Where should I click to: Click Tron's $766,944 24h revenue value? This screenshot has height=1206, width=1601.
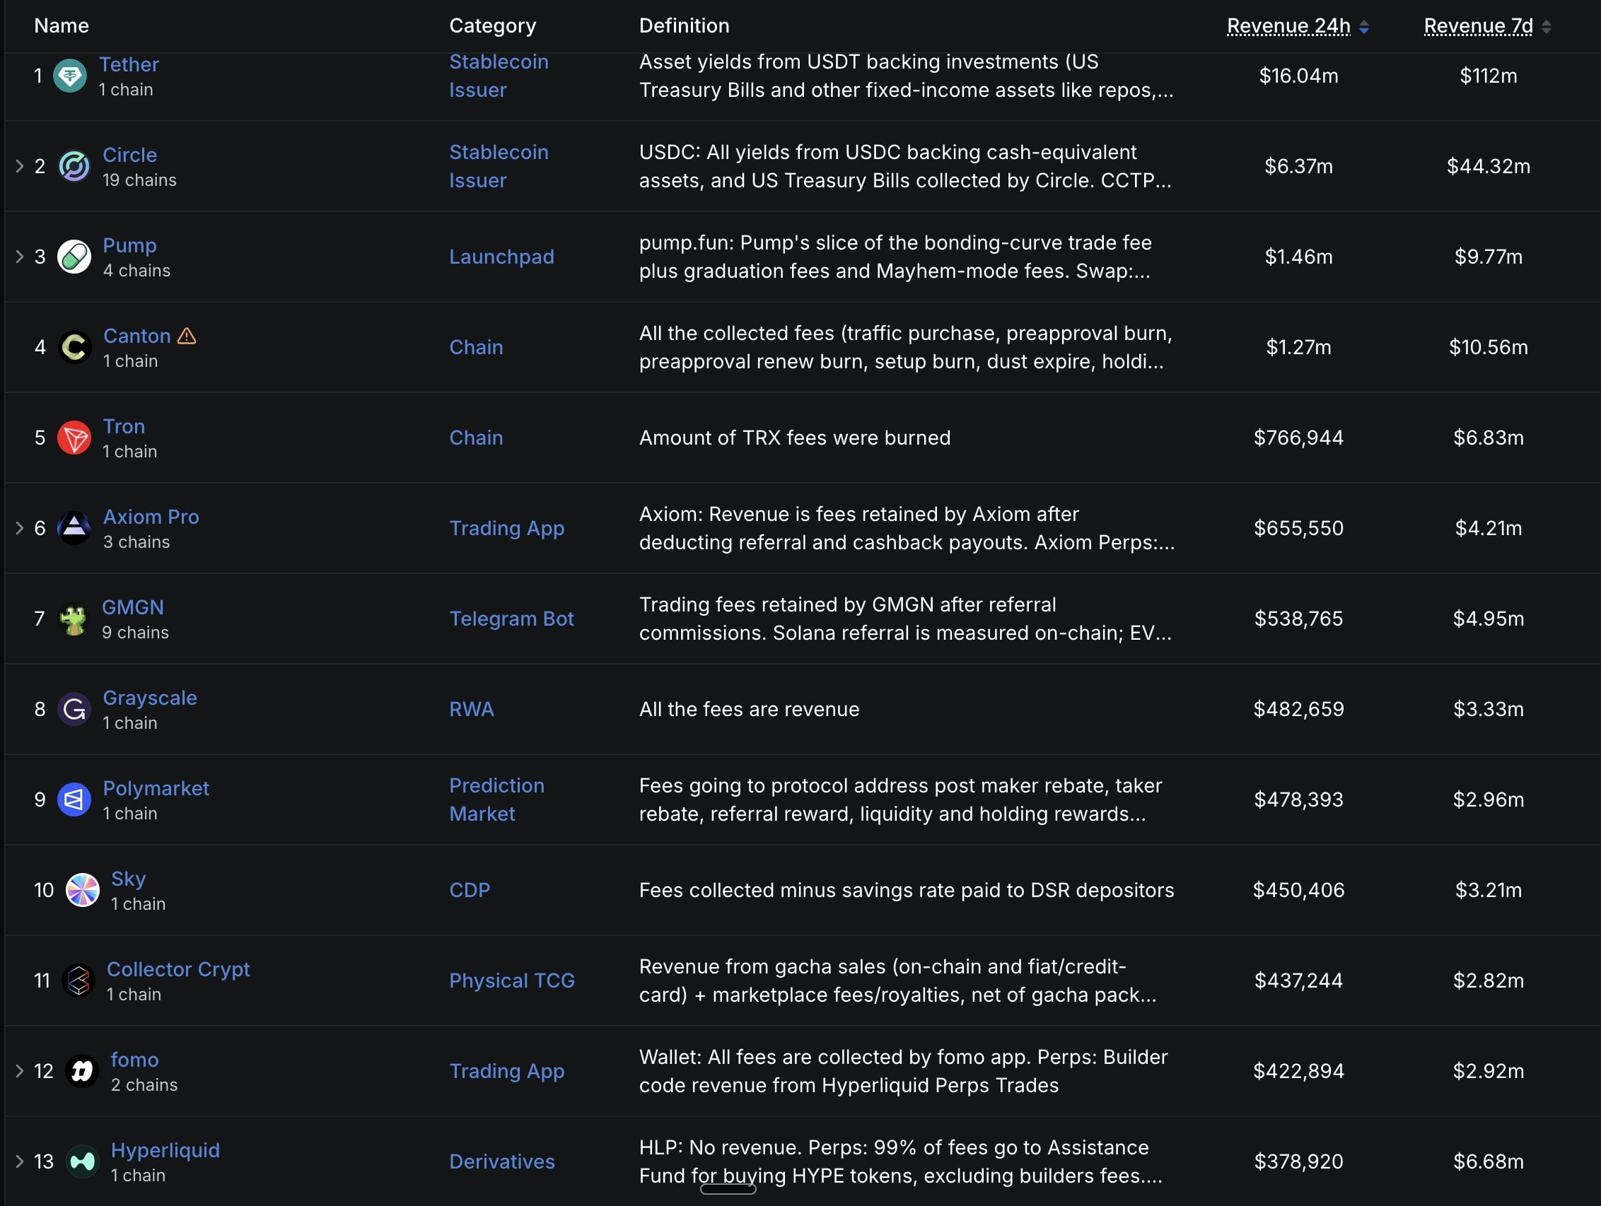pyautogui.click(x=1298, y=437)
